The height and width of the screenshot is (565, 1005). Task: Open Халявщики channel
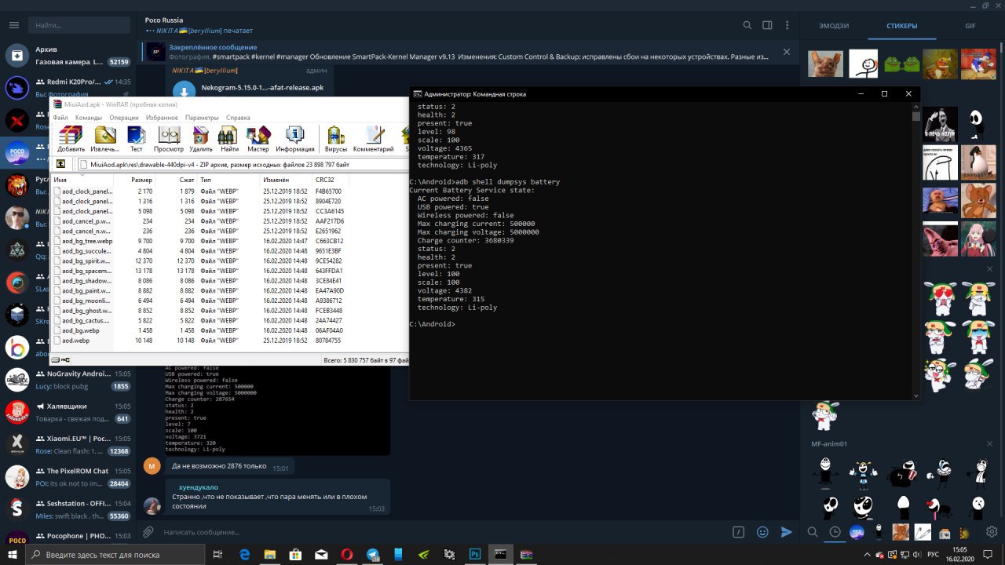(68, 412)
